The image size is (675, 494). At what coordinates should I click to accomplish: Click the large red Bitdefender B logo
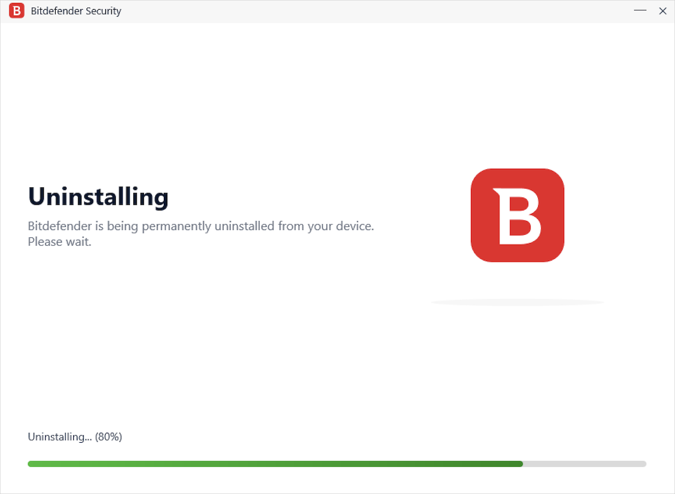pyautogui.click(x=517, y=215)
